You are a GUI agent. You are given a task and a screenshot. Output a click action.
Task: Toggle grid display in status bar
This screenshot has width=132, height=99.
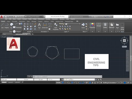click(x=63, y=82)
